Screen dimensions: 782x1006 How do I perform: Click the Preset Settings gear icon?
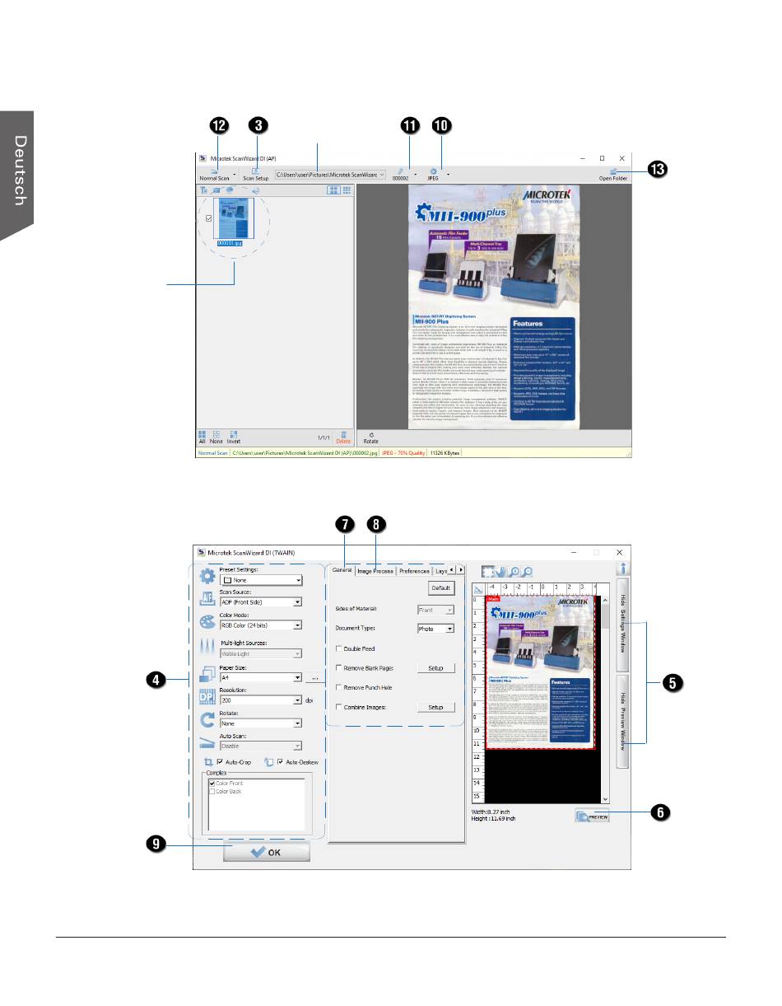tap(208, 576)
